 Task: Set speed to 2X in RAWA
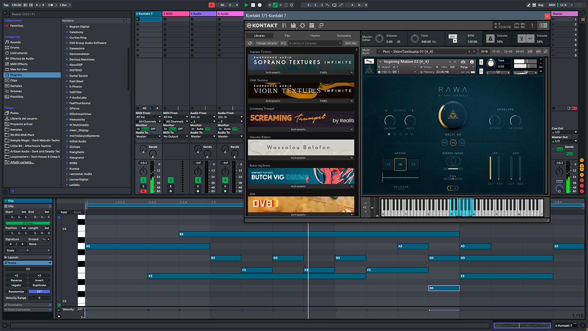[x=413, y=165]
